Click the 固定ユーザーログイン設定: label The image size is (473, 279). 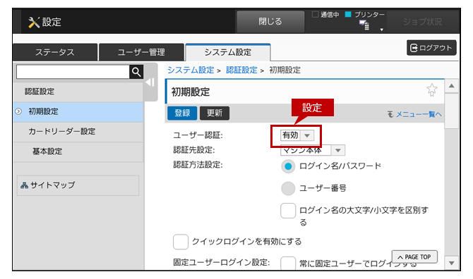click(x=222, y=263)
